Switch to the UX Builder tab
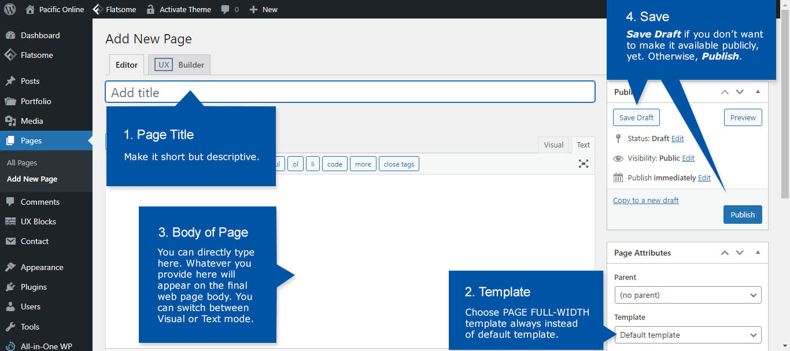The image size is (790, 351). (179, 65)
